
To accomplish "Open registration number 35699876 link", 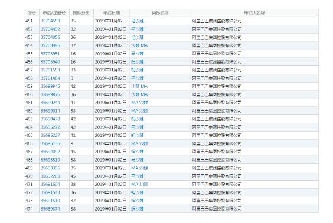I will pos(50,94).
